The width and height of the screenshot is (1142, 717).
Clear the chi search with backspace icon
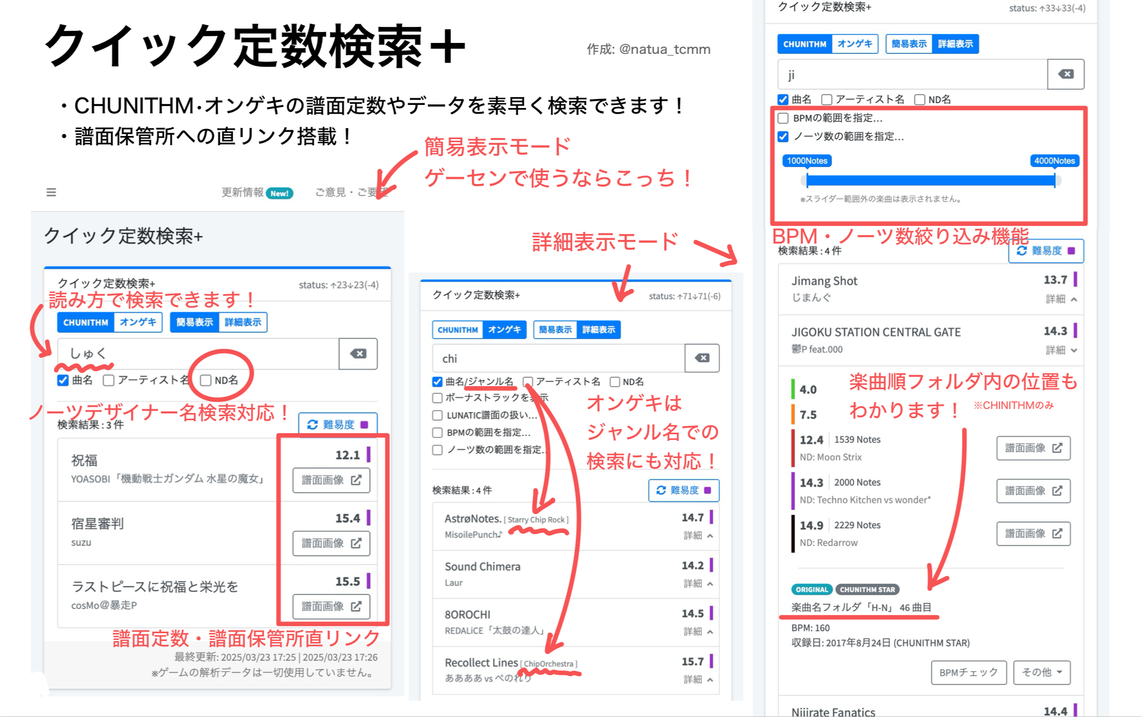[702, 358]
